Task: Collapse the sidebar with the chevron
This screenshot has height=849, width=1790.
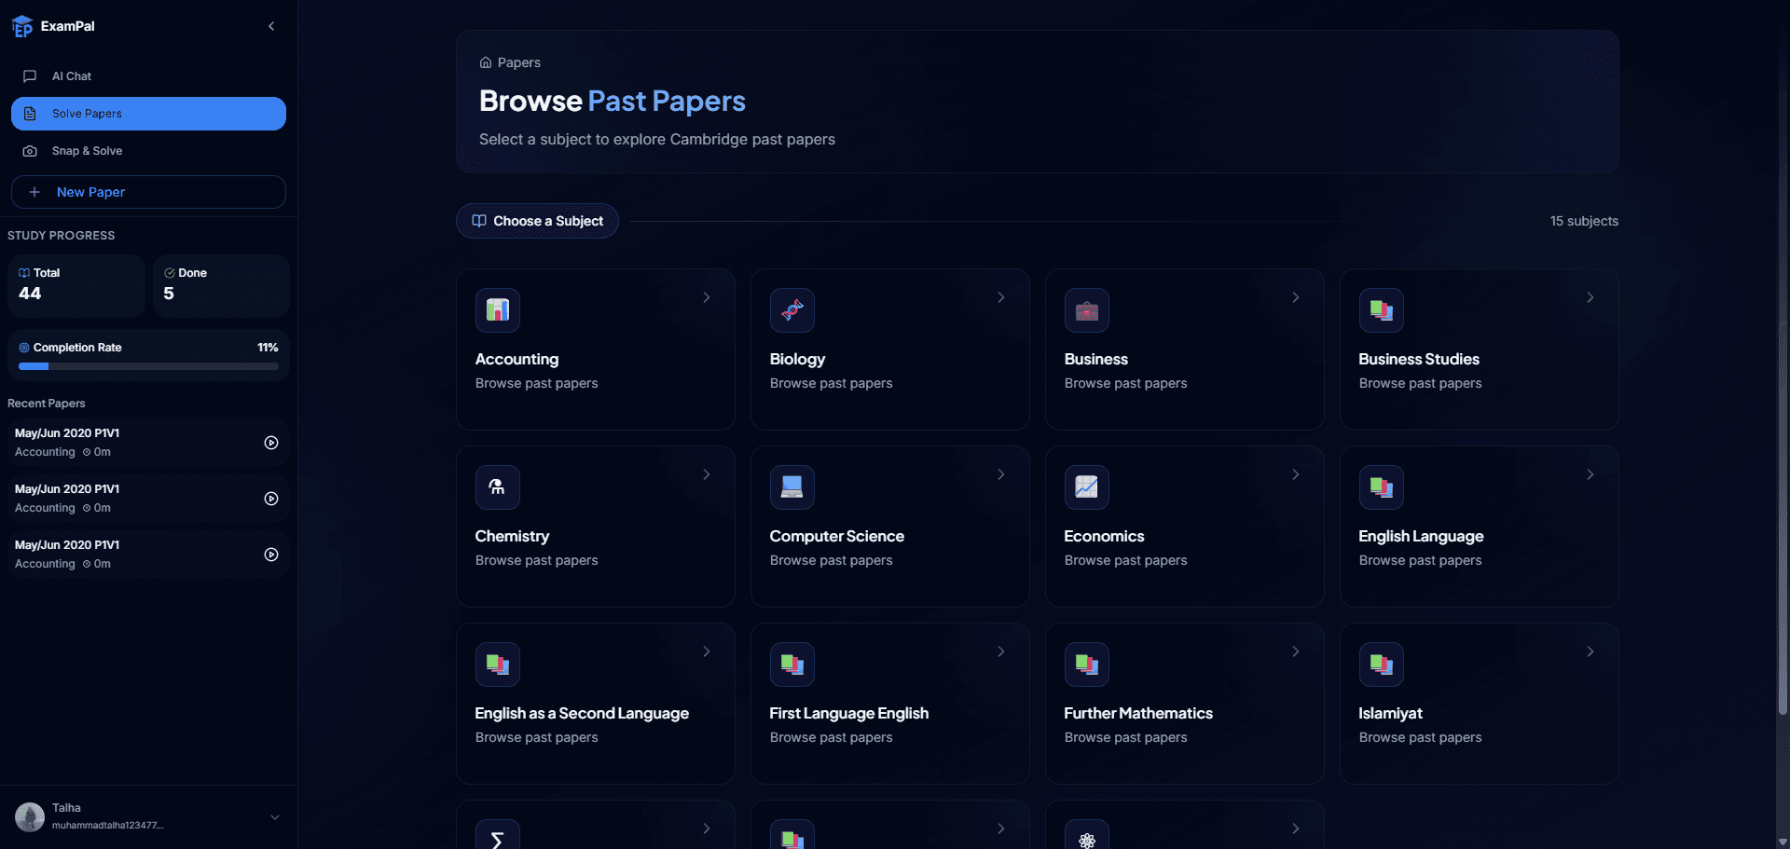Action: tap(271, 26)
